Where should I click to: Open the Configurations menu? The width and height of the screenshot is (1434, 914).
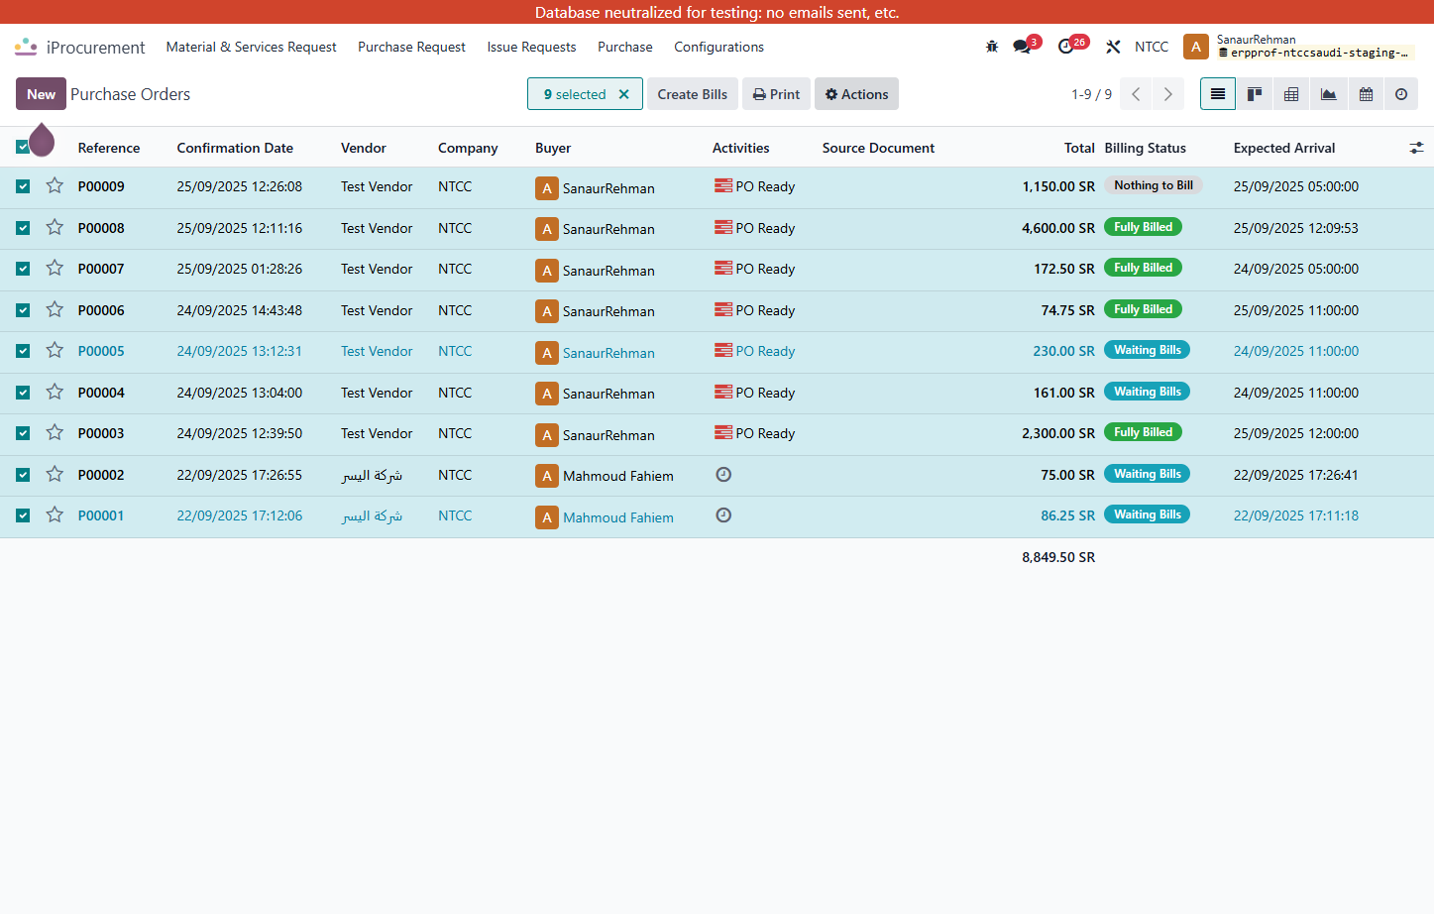tap(718, 47)
